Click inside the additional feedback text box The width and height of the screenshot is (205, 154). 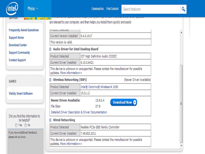click(x=25, y=144)
